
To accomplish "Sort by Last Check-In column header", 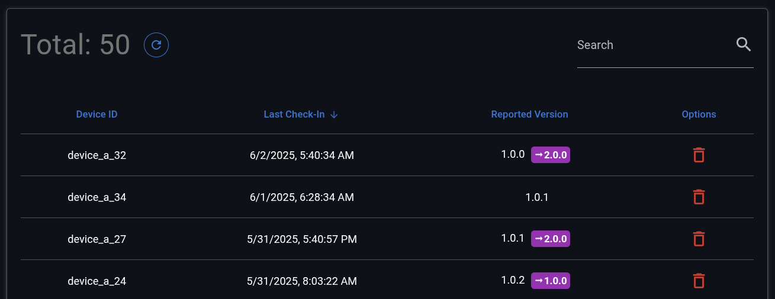I will coord(294,115).
